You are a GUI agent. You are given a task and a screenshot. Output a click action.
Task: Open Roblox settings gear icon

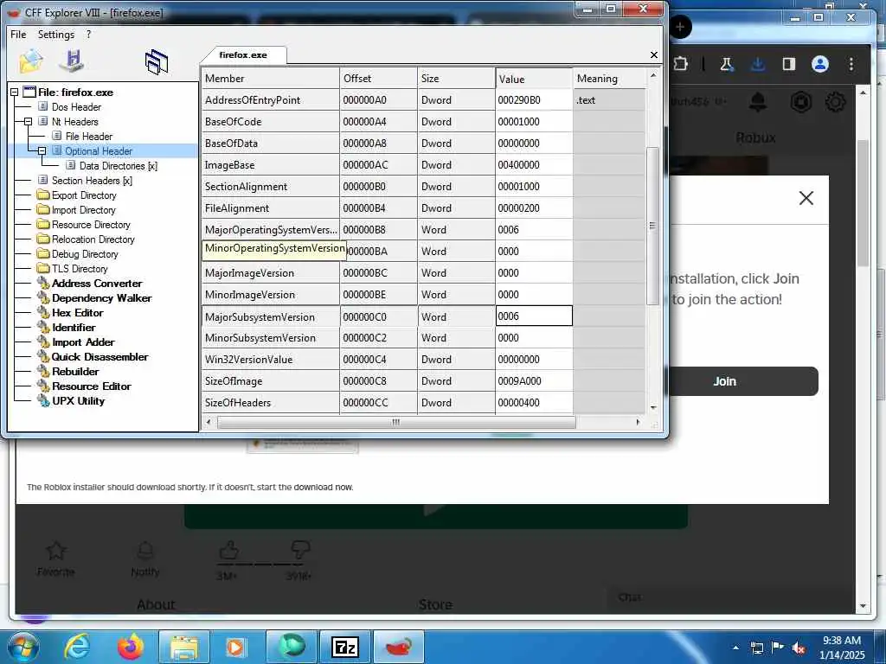[835, 102]
